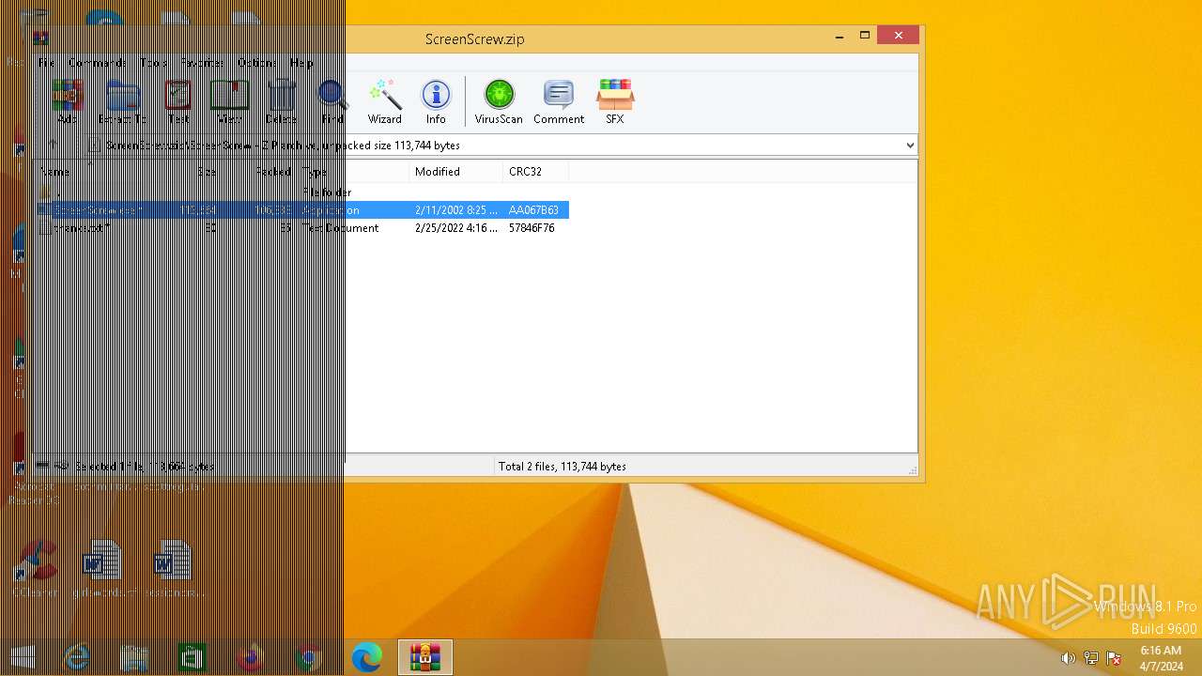The height and width of the screenshot is (676, 1202).
Task: Open the Favorites menu
Action: click(202, 63)
